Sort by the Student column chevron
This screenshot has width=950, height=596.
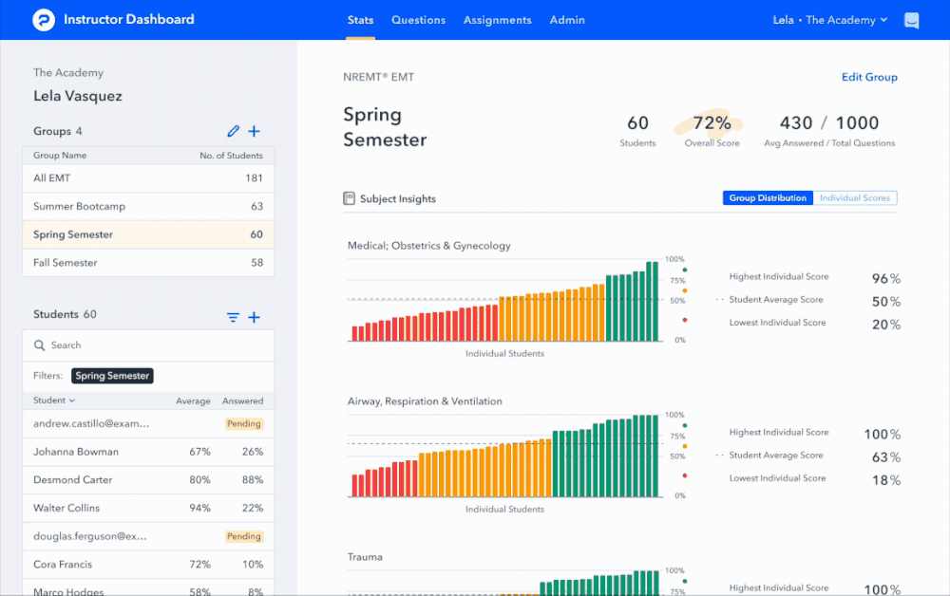[x=72, y=400]
